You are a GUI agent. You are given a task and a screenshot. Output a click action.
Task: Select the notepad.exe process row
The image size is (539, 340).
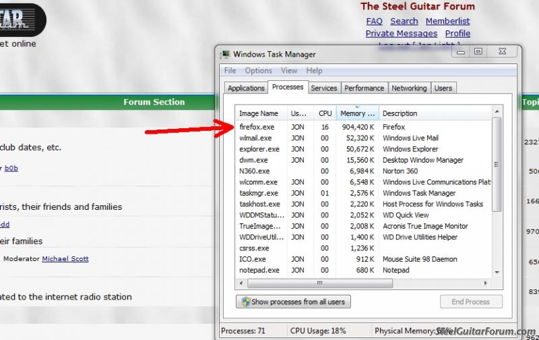tap(364, 270)
